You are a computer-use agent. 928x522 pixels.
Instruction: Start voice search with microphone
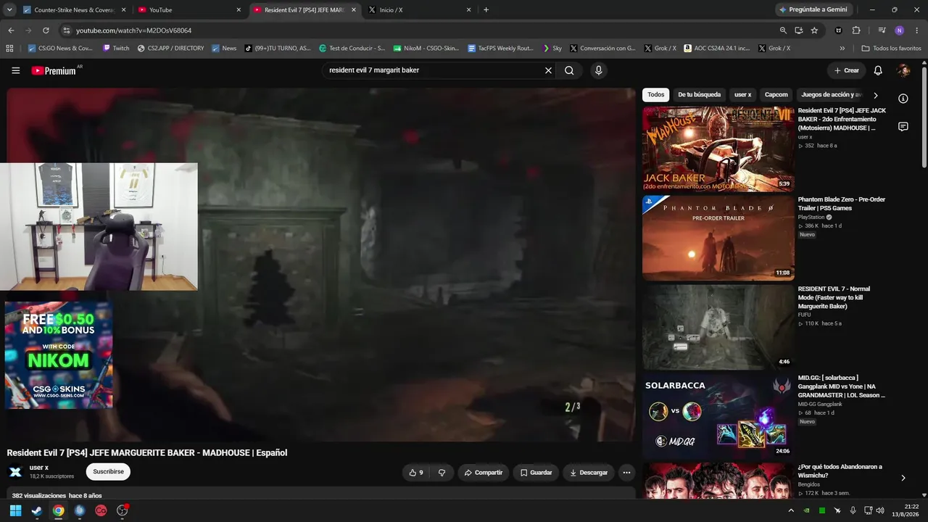coord(598,70)
